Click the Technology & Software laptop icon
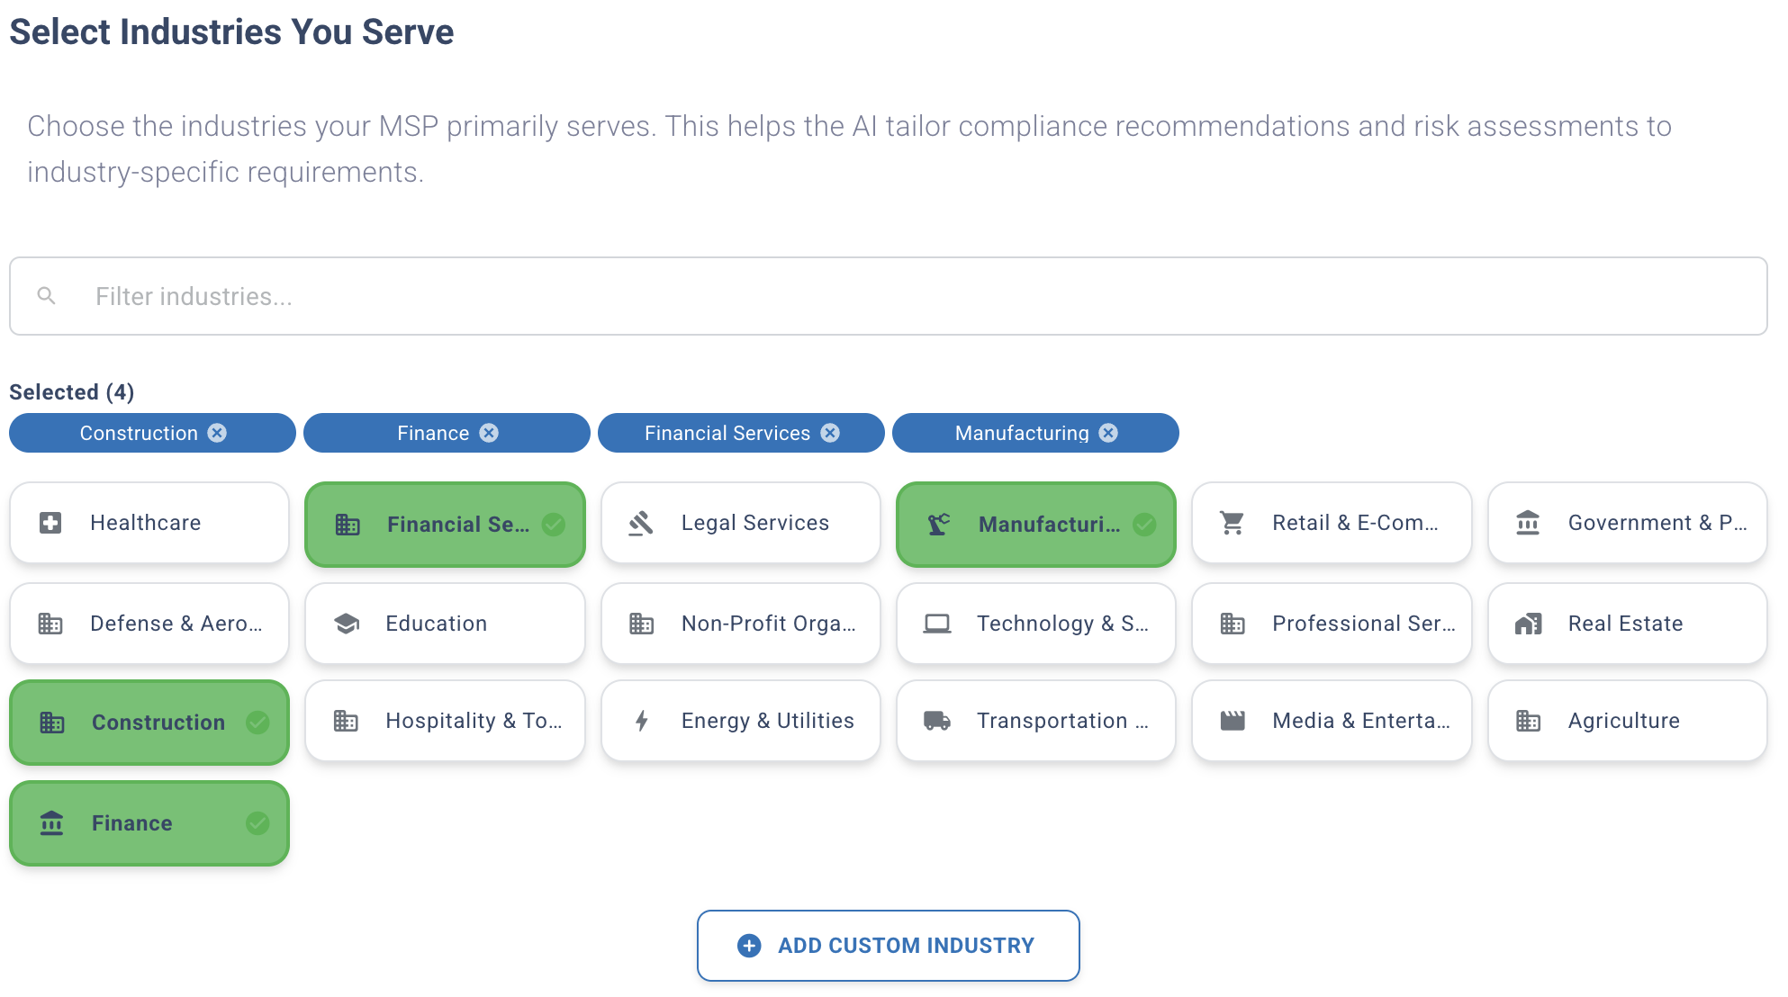This screenshot has width=1788, height=997. click(x=937, y=623)
